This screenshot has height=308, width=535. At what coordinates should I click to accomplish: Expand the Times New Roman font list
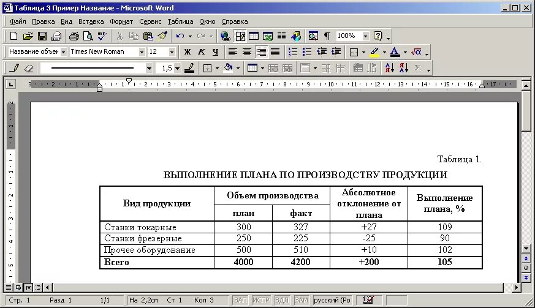point(142,52)
